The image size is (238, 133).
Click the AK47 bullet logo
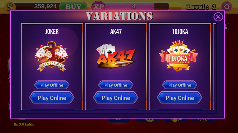point(116,56)
